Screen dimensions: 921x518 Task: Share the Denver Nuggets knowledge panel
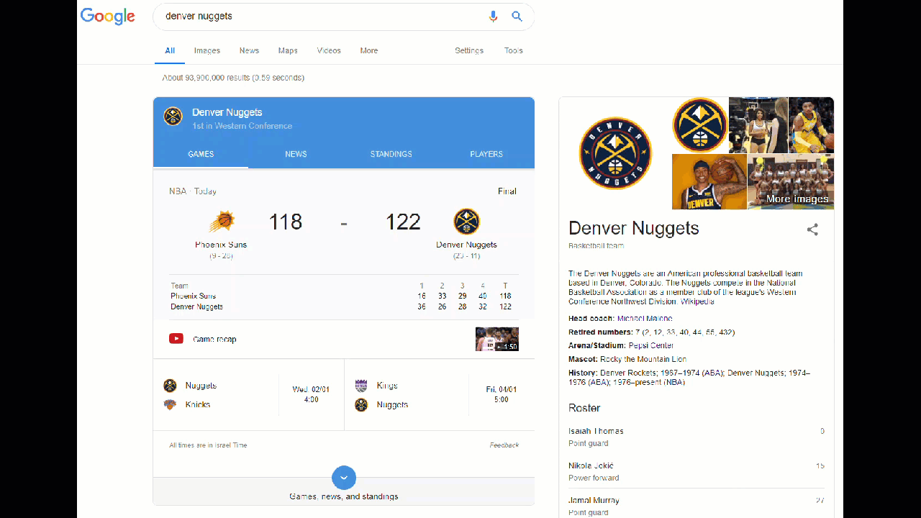tap(812, 230)
